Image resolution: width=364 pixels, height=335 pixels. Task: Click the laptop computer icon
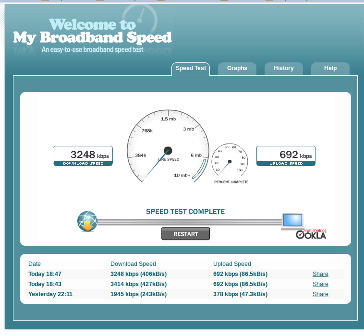292,222
